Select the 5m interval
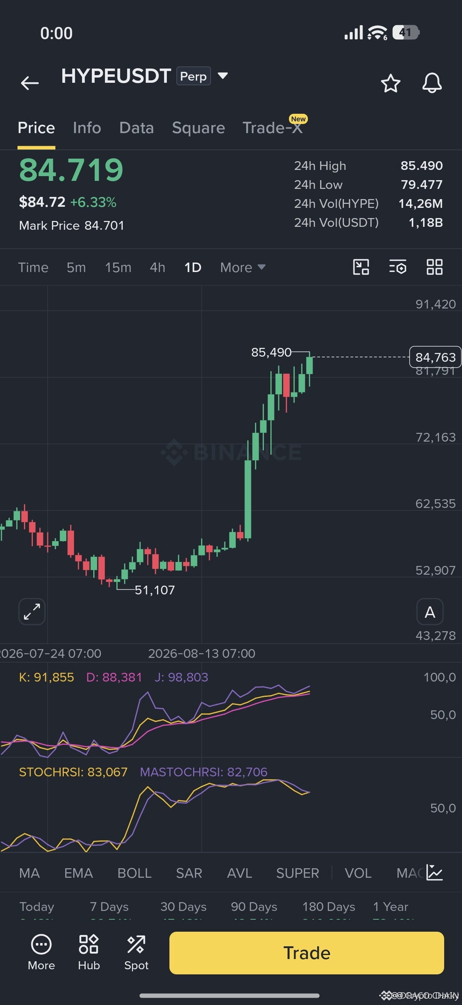Viewport: 462px width, 1005px height. (x=76, y=267)
